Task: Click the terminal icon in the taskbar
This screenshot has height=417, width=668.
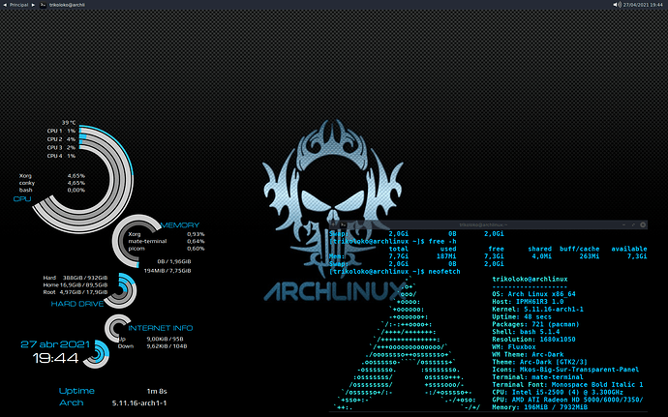Action: (x=43, y=5)
